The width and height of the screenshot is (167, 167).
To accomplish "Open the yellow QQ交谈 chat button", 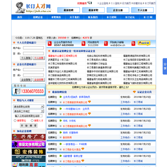I will coord(144,43).
